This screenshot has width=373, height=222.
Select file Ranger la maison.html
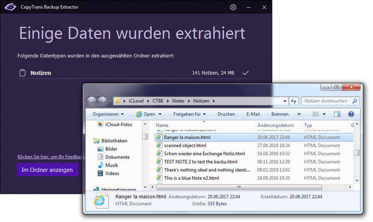tap(187, 137)
